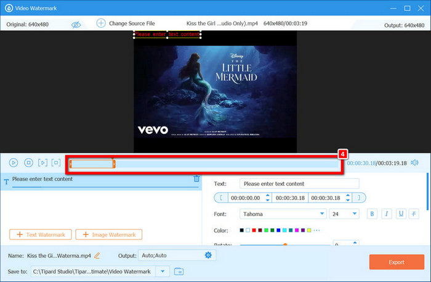Export the watermarked video

click(397, 262)
